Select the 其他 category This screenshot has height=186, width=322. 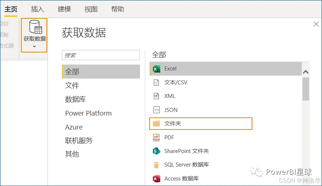72,154
